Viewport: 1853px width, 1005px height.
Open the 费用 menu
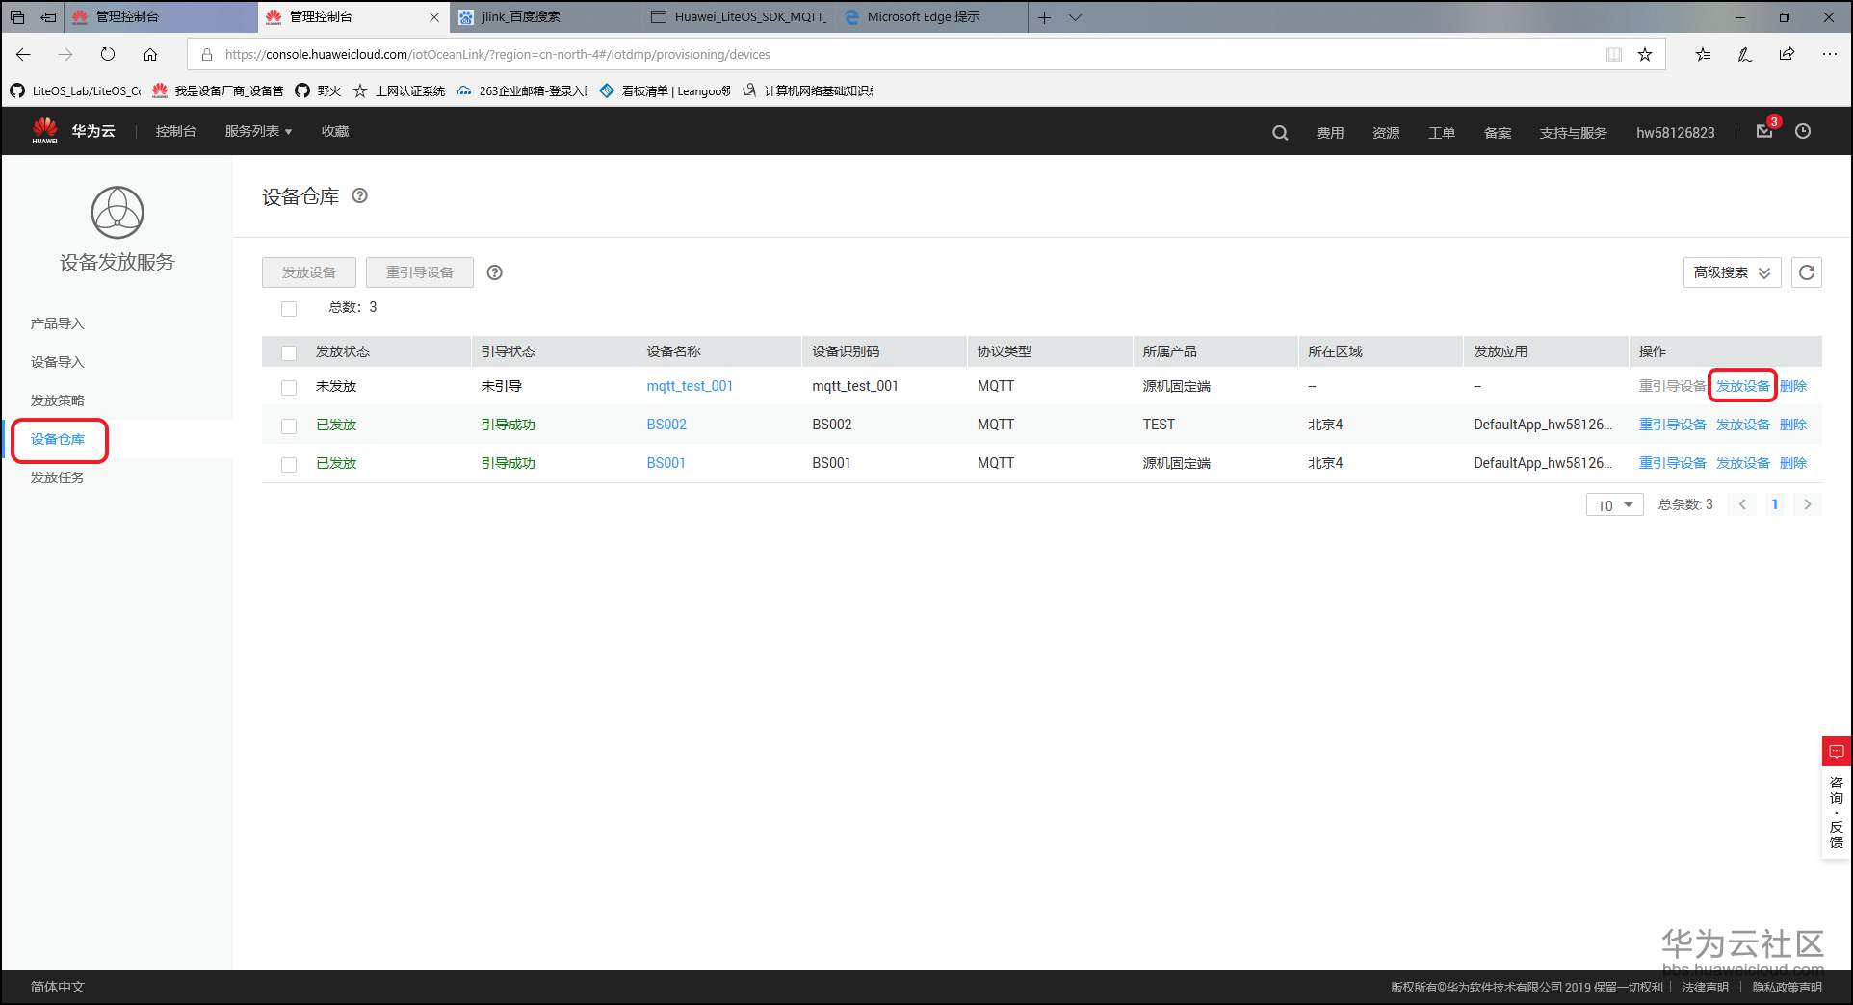coord(1330,133)
